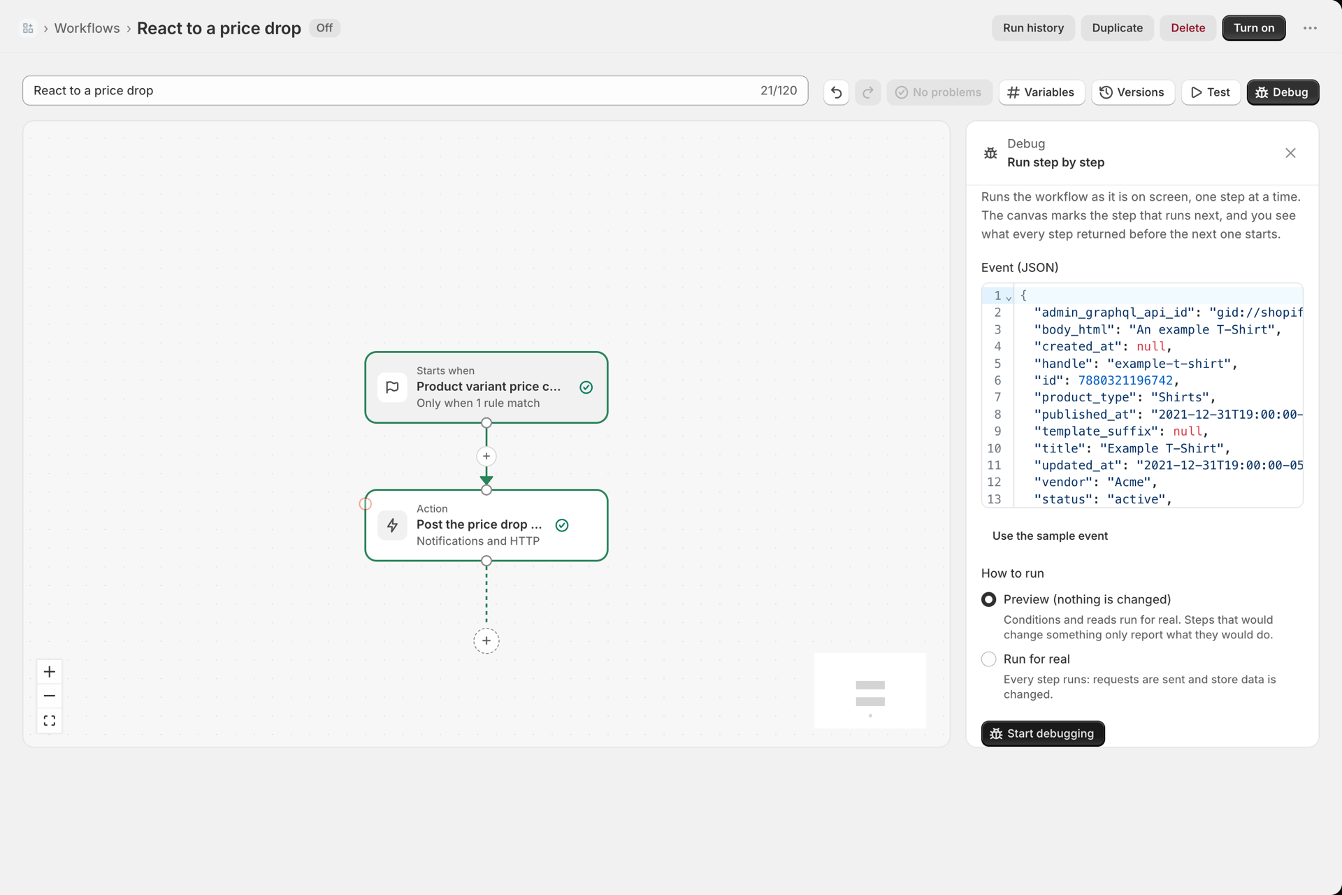The width and height of the screenshot is (1342, 895).
Task: Click Start debugging
Action: pyautogui.click(x=1043, y=733)
